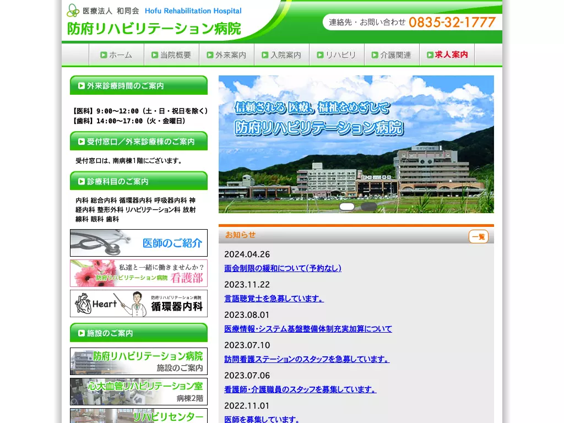The height and width of the screenshot is (423, 564).
Task: Click the arrow icon beside 当院概要
Action: [x=155, y=55]
